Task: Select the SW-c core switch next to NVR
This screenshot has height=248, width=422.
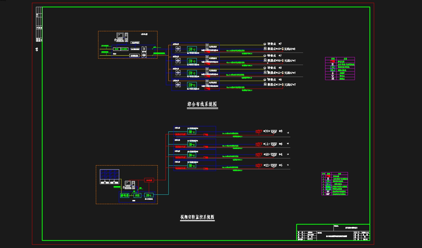Action: [x=149, y=195]
